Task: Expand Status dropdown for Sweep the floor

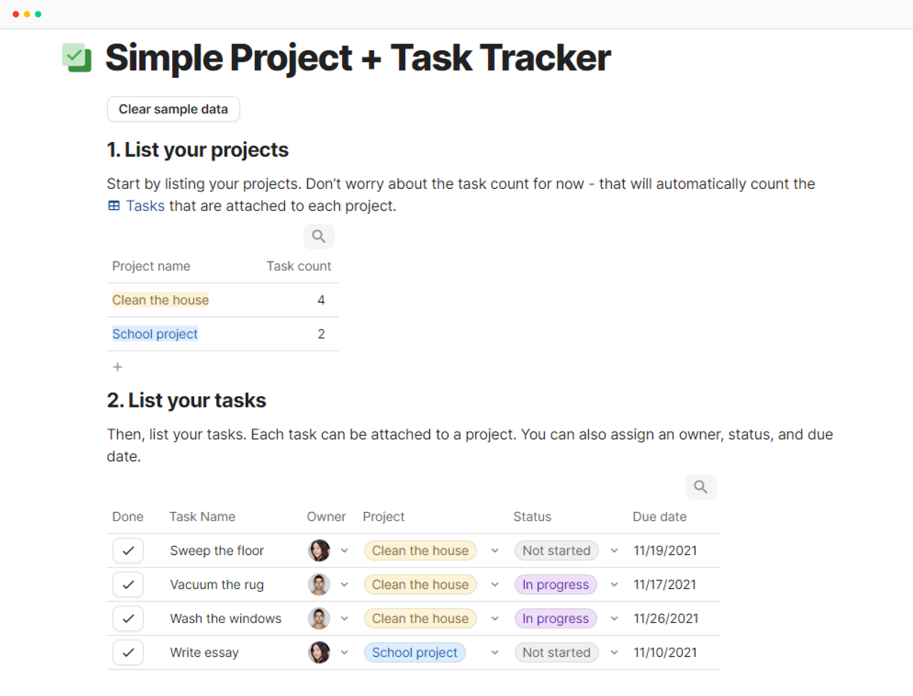Action: 614,551
